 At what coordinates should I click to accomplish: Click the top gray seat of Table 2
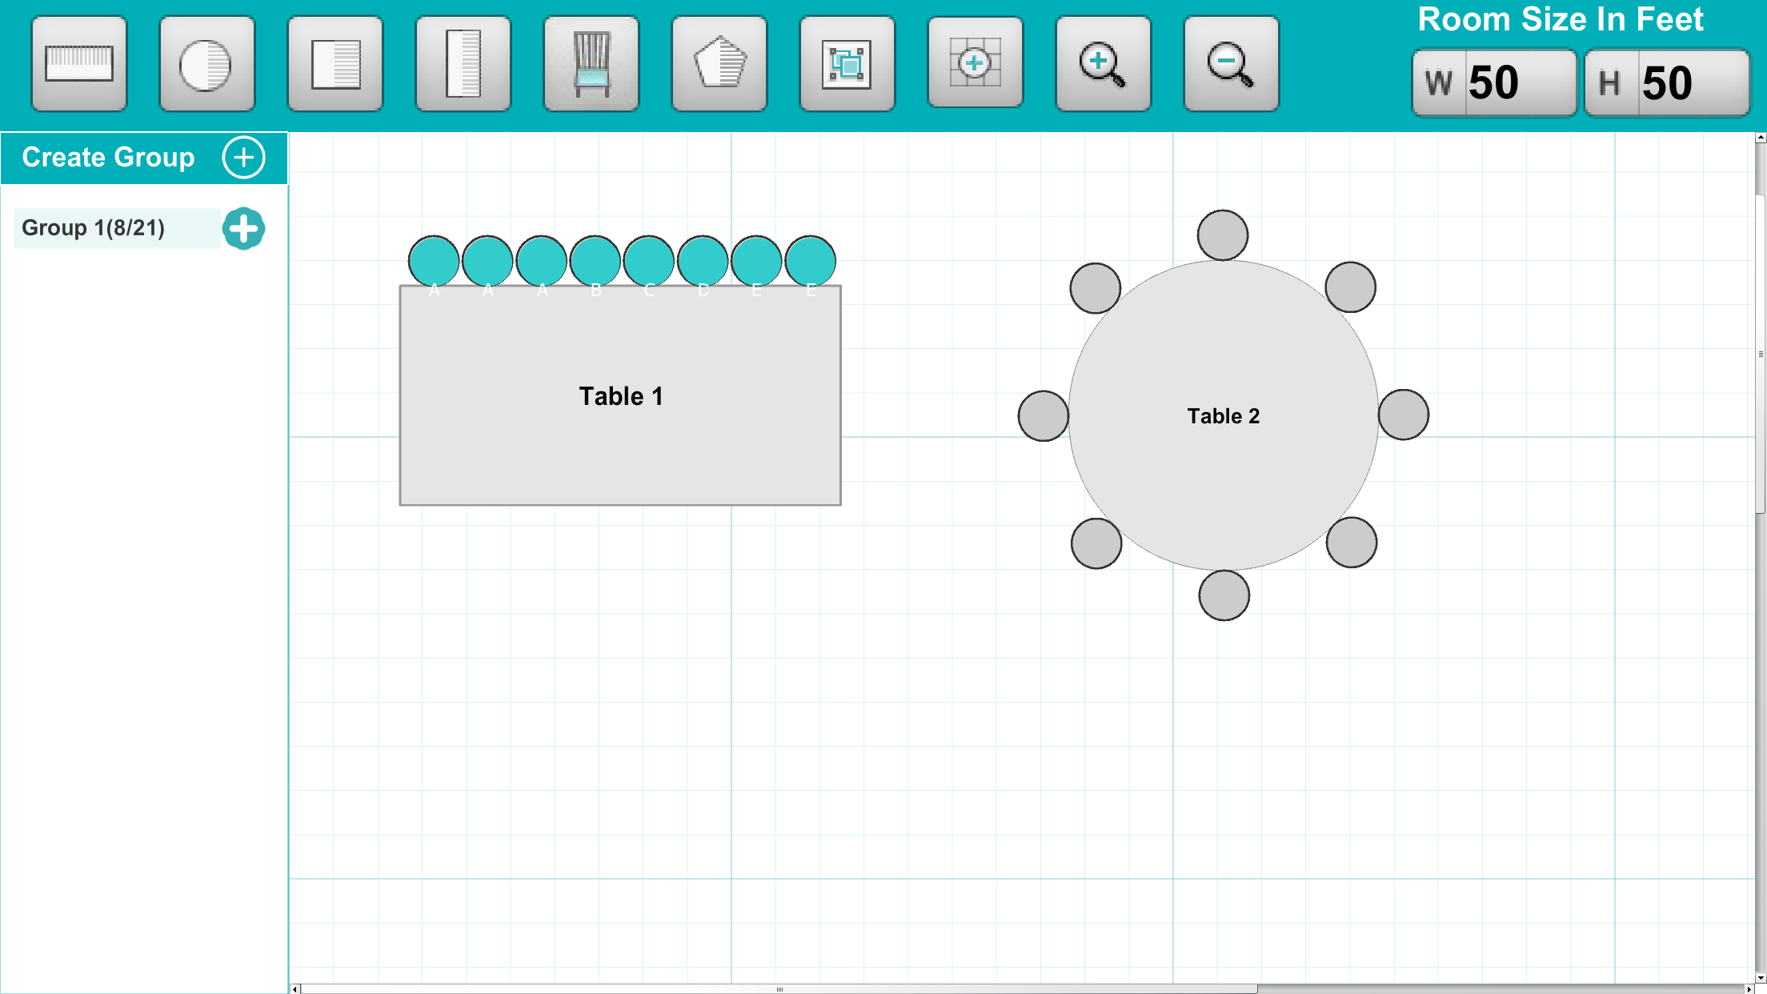(x=1222, y=235)
